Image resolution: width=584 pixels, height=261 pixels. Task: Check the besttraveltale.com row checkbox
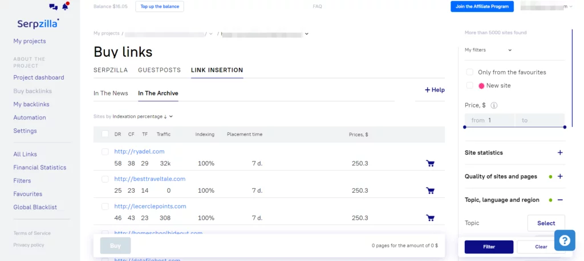click(105, 179)
